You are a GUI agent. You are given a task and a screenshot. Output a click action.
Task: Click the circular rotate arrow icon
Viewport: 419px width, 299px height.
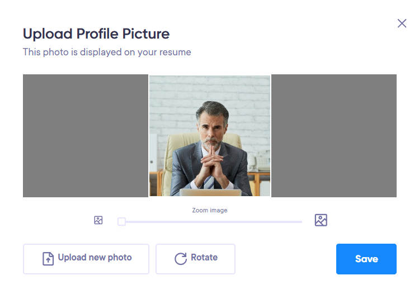coord(181,259)
